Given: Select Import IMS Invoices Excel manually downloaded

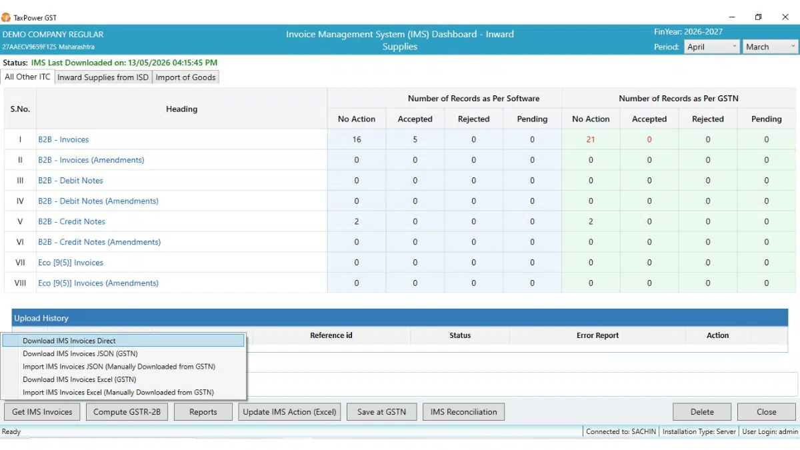Looking at the screenshot, I should [123, 393].
